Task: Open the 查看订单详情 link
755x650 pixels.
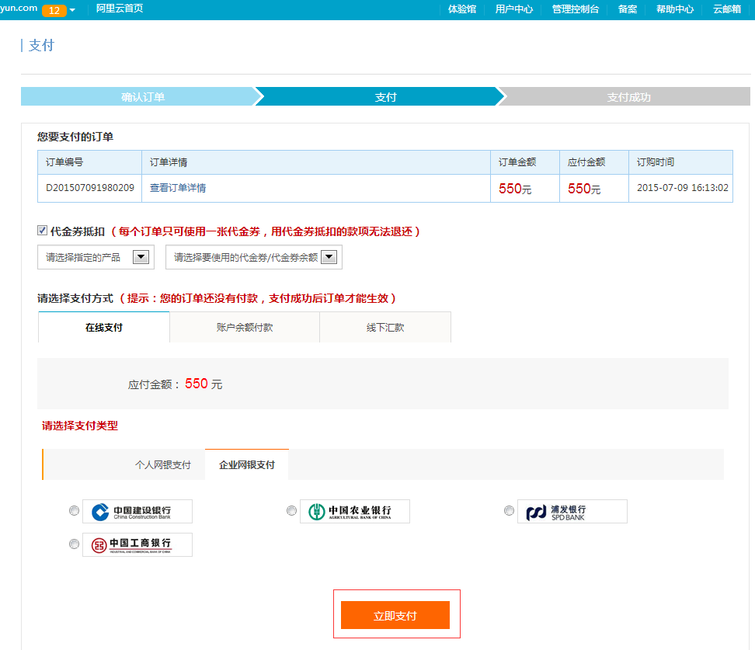Action: (x=178, y=188)
